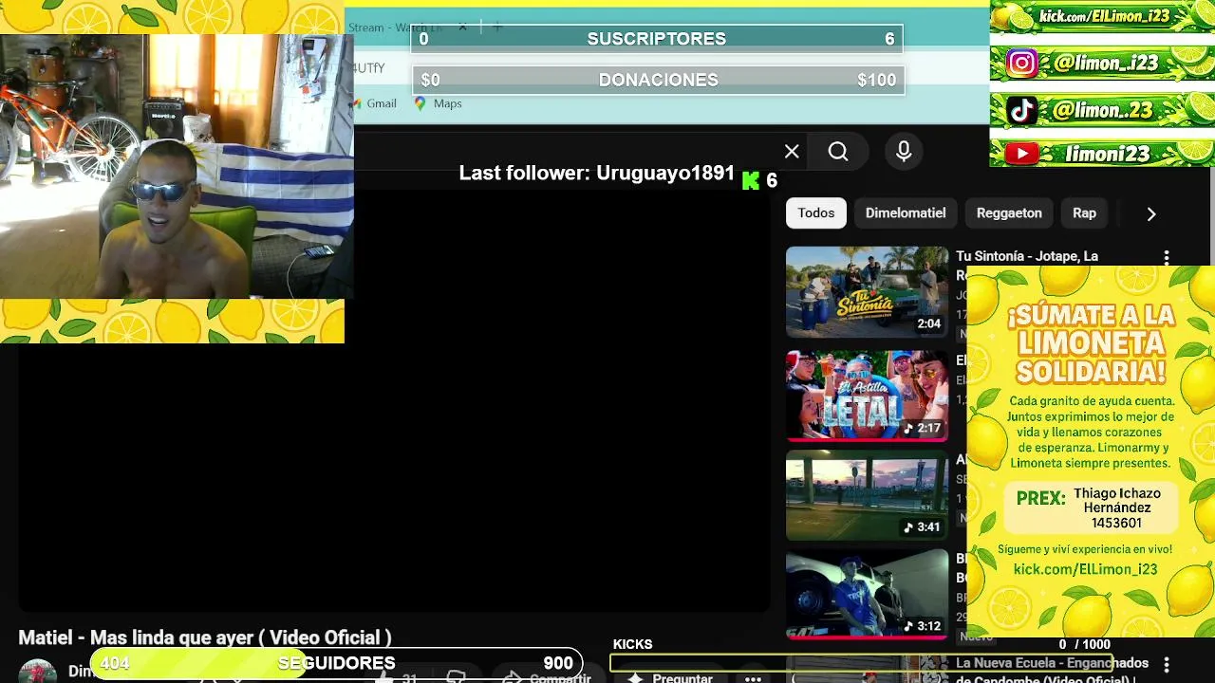The width and height of the screenshot is (1215, 683).
Task: Click kick.com/ElLimon_i23 in the Limoneta panel
Action: pyautogui.click(x=1085, y=569)
